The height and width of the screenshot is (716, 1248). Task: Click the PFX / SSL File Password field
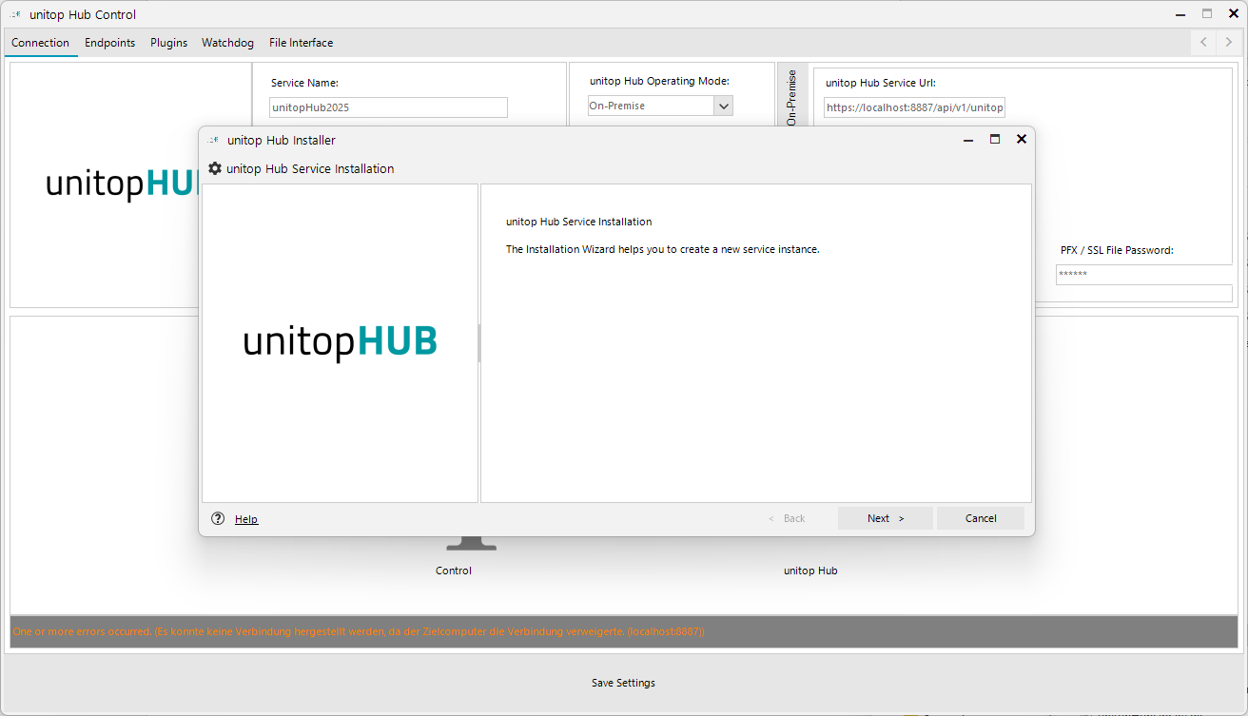coord(1143,274)
